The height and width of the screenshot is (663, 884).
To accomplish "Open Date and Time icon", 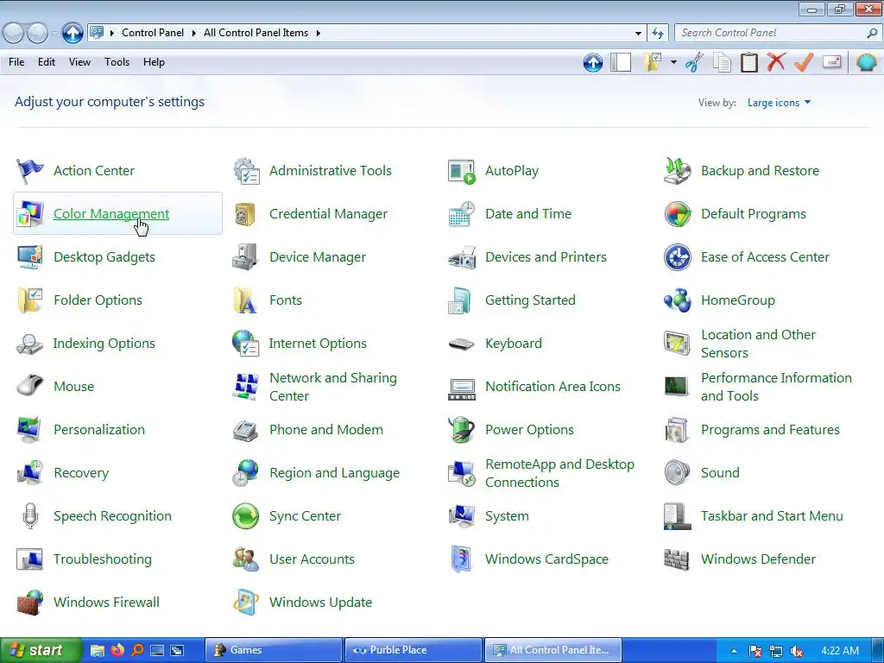I will point(462,214).
